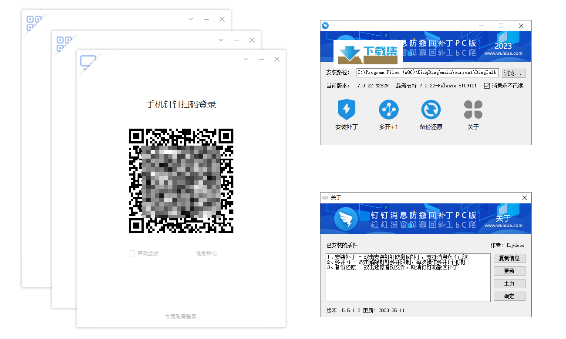Close the front DingTalk login window

pos(277,59)
